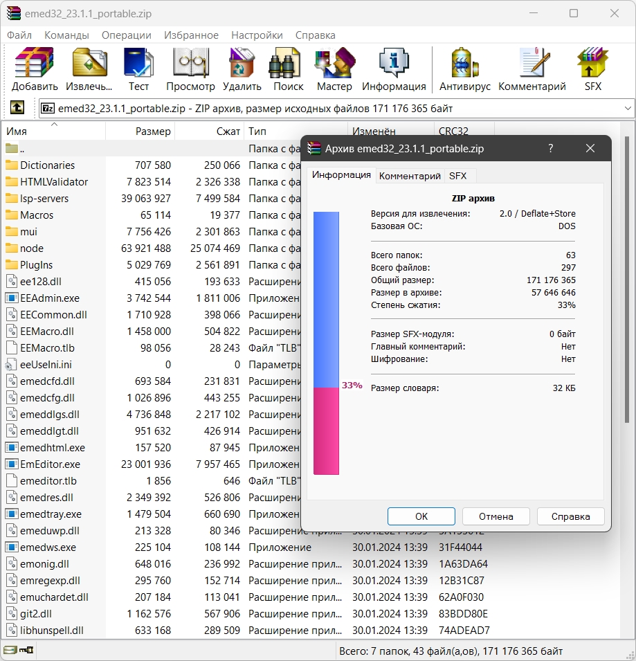
Task: Click the drive status icon in status bar
Action: 10,650
